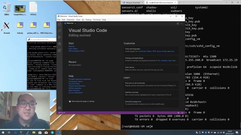Click the feedback smiley in status bar

(x=178, y=112)
